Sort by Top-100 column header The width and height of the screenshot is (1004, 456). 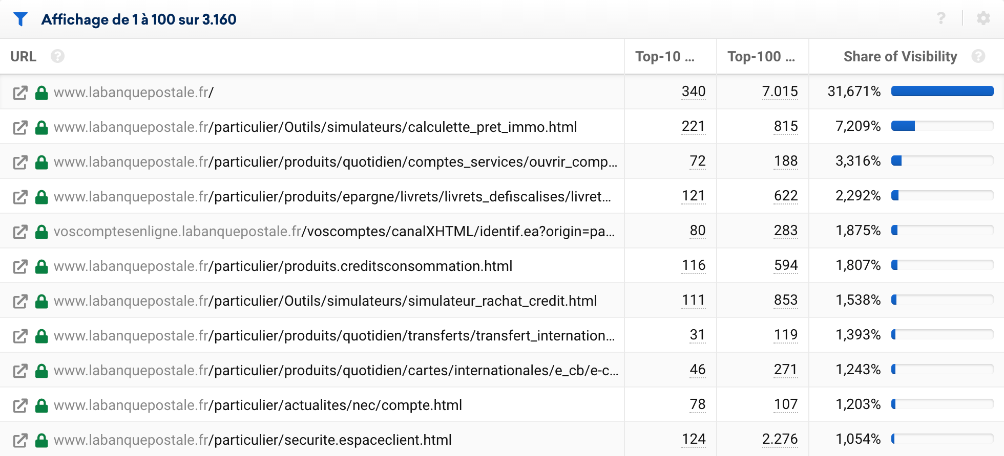click(761, 56)
